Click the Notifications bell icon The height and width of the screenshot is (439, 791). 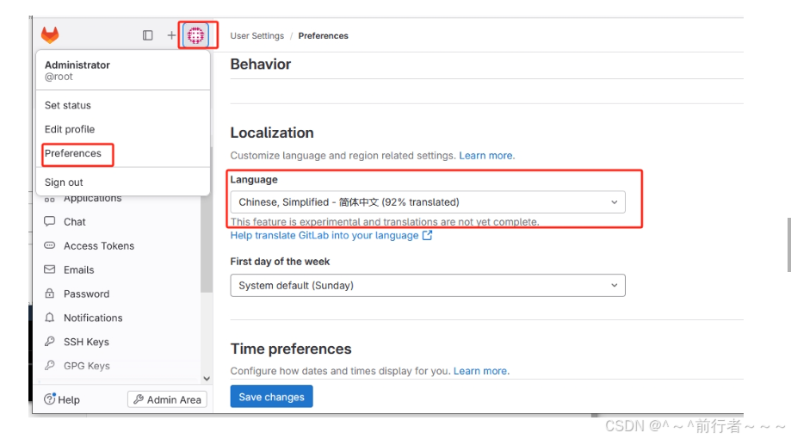pyautogui.click(x=49, y=318)
